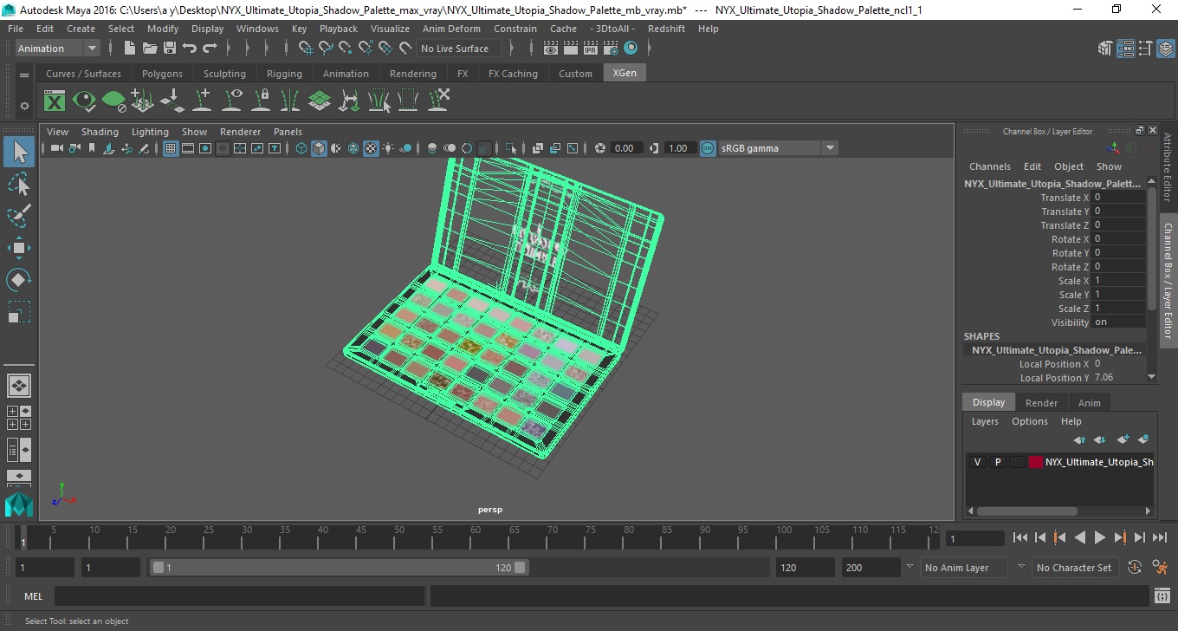Click the IPR render icon
The width and height of the screenshot is (1178, 631).
point(591,49)
